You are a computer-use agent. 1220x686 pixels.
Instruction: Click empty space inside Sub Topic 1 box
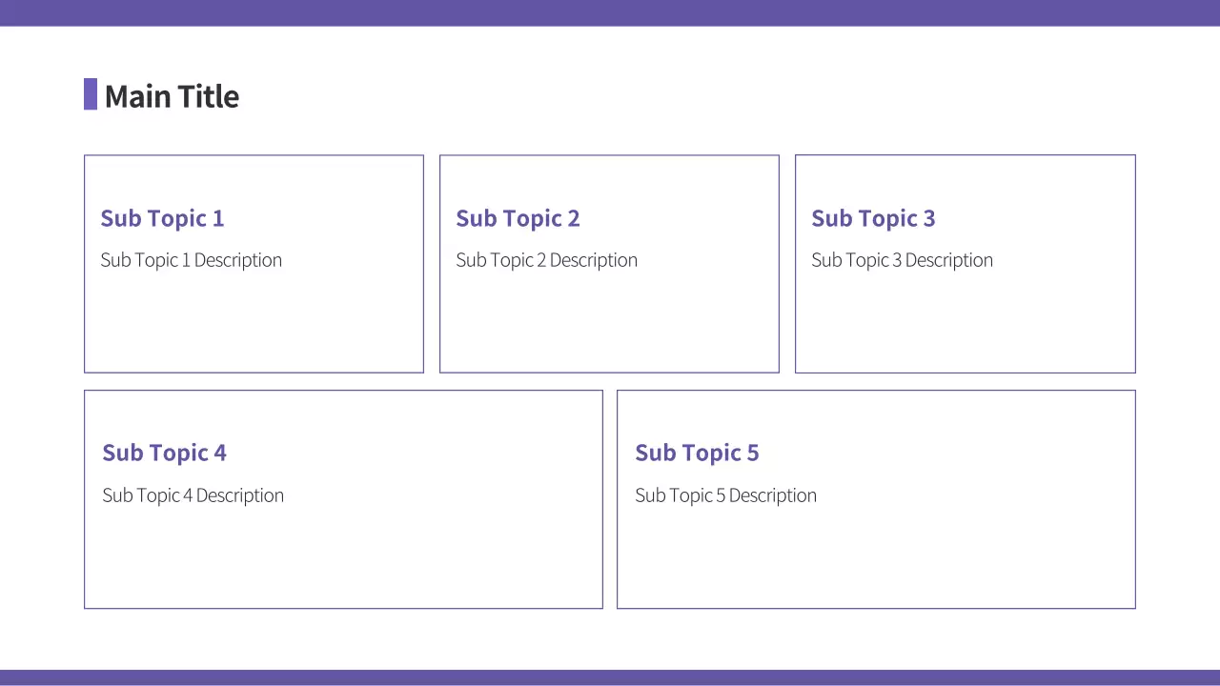click(x=254, y=324)
